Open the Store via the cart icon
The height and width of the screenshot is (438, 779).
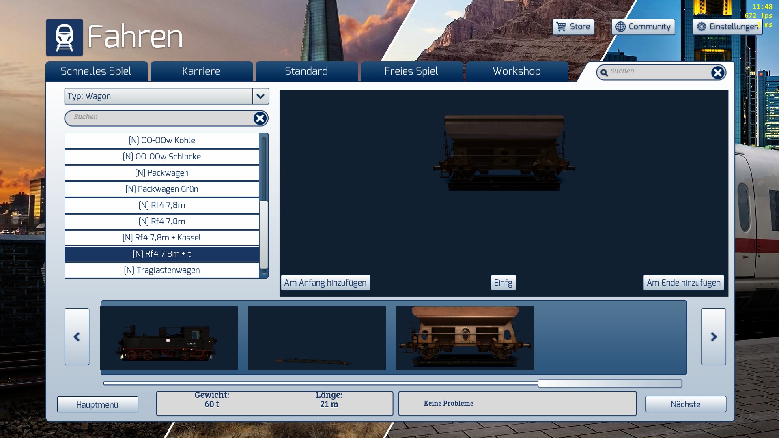561,27
